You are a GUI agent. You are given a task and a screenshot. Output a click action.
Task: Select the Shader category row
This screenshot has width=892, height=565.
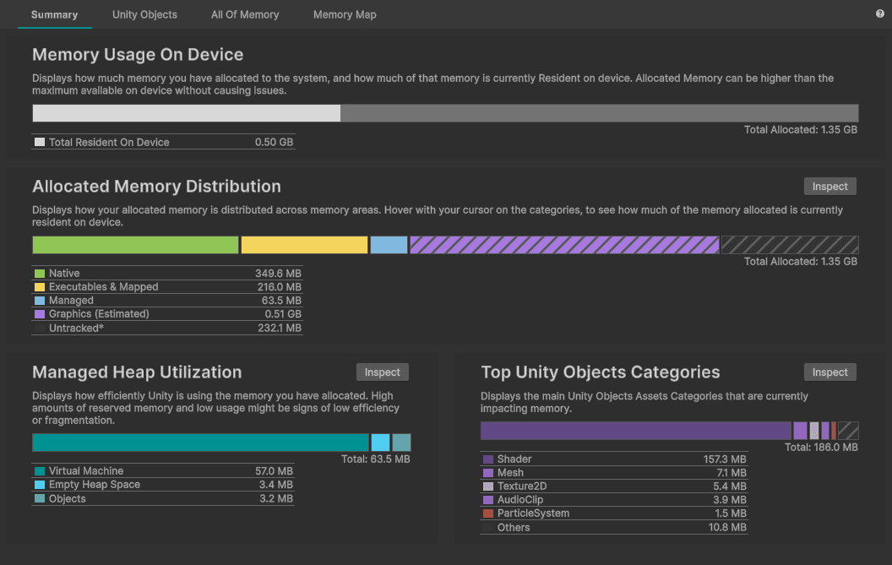[x=614, y=459]
